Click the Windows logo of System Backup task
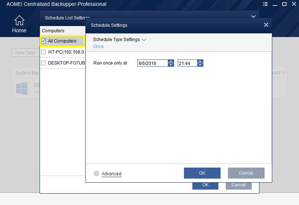 [22, 88]
